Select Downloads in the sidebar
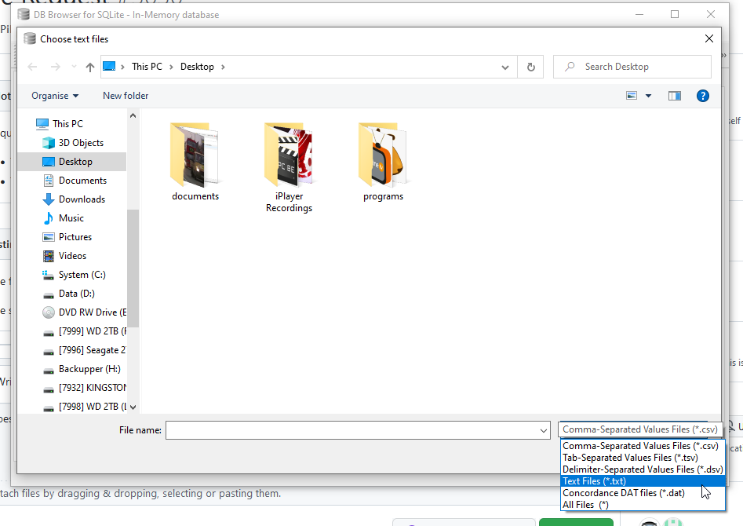Viewport: 743px width, 526px height. (x=82, y=199)
